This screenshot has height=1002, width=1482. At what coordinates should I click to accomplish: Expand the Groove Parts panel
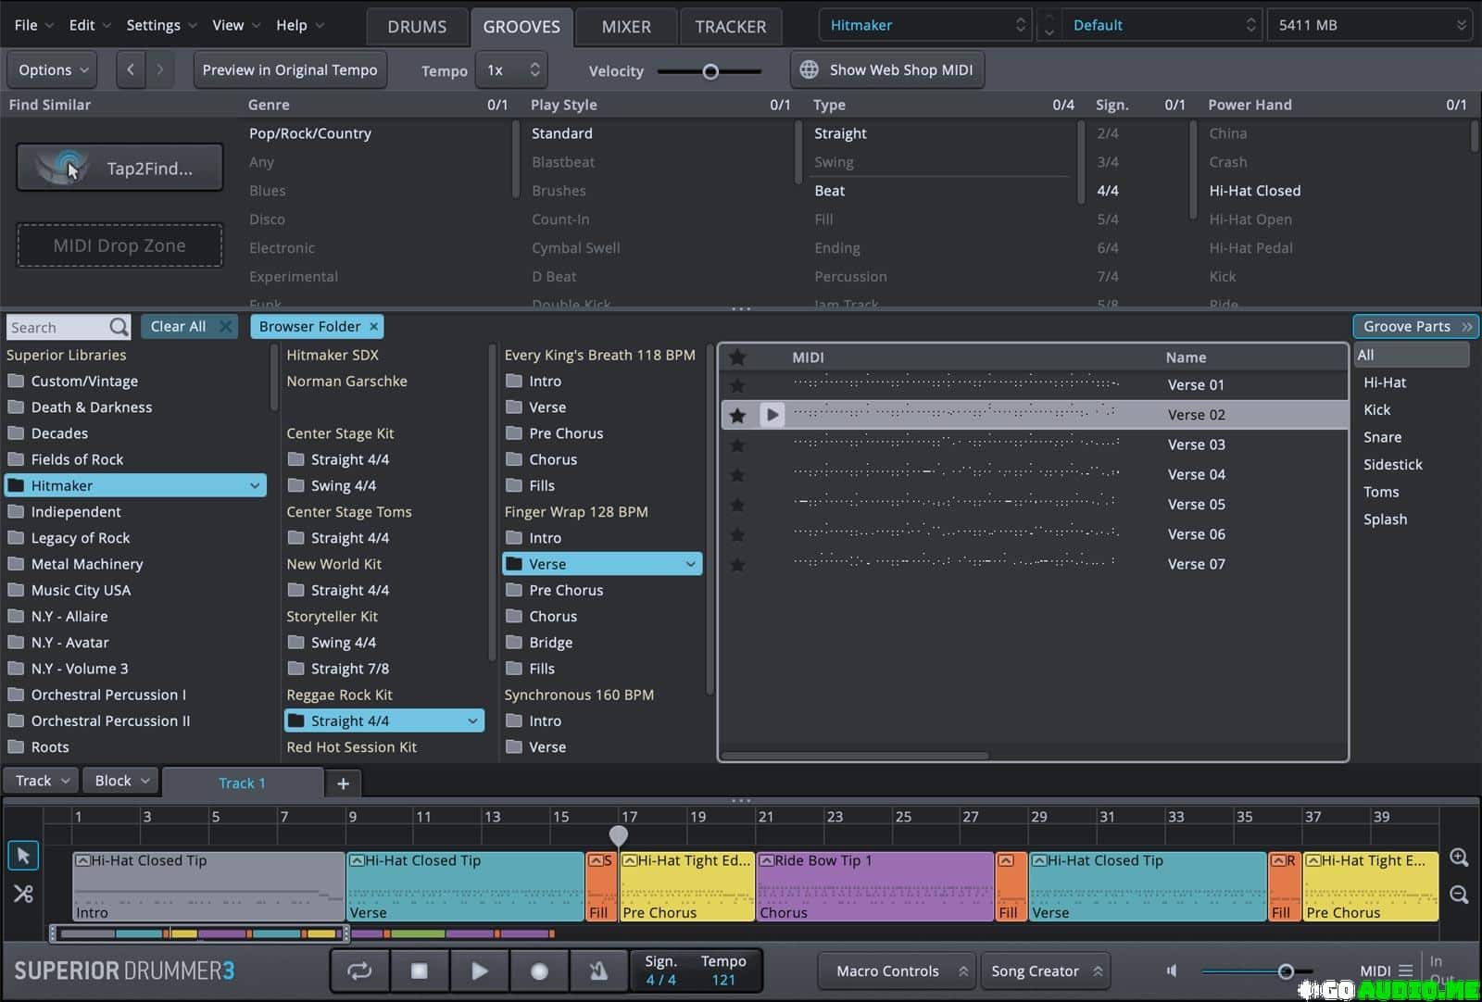pos(1415,326)
